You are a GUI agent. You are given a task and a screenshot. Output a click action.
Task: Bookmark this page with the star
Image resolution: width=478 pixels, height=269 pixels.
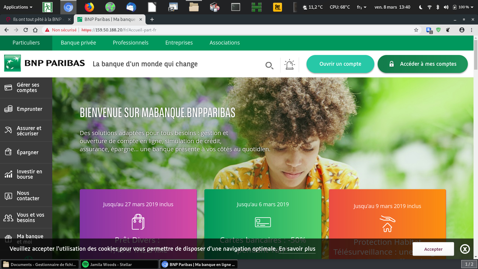tap(416, 30)
